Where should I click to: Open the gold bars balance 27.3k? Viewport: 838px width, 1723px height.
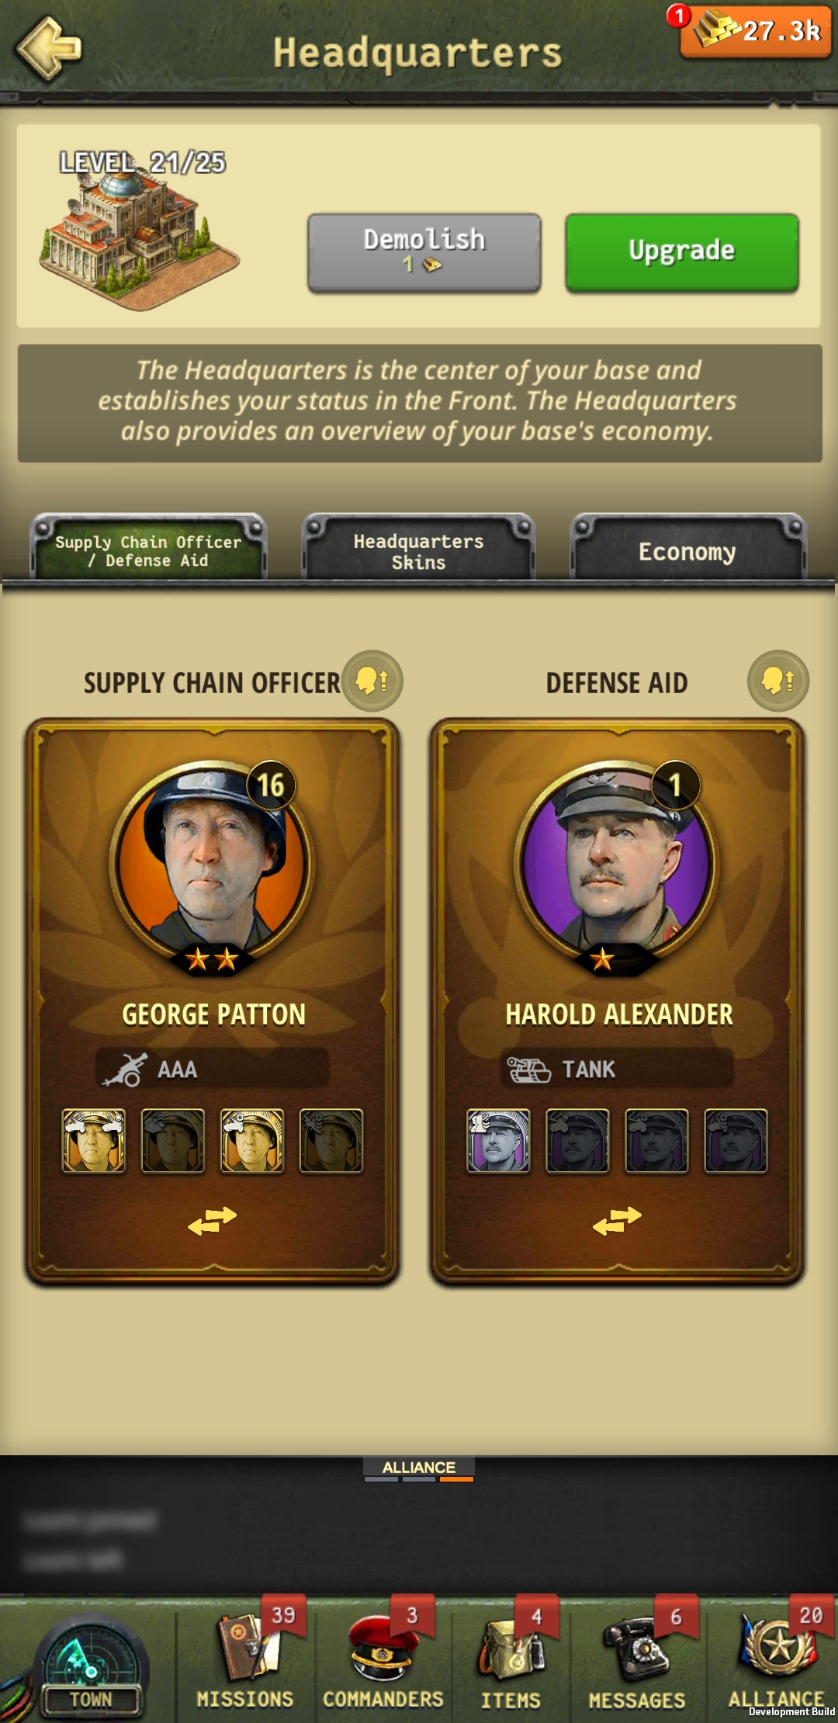tap(755, 33)
